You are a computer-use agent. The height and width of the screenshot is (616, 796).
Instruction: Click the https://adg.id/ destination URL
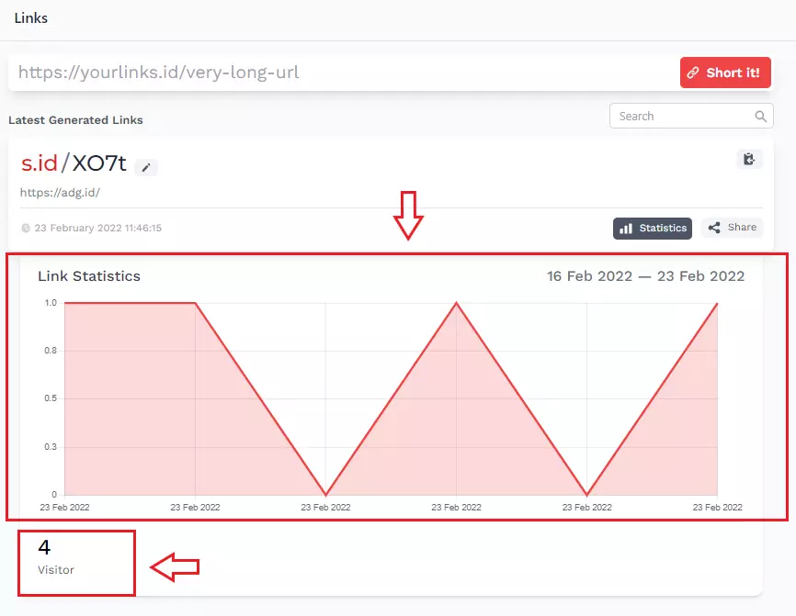(x=60, y=193)
